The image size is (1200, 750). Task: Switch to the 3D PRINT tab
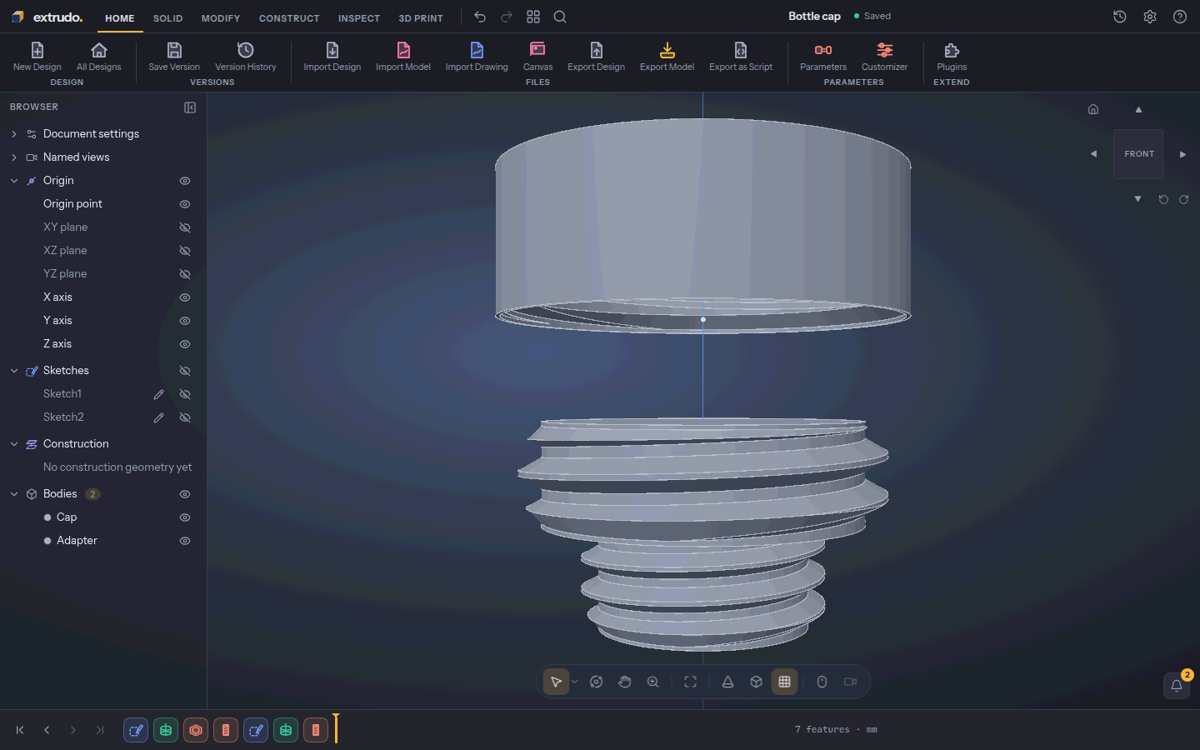pyautogui.click(x=421, y=18)
